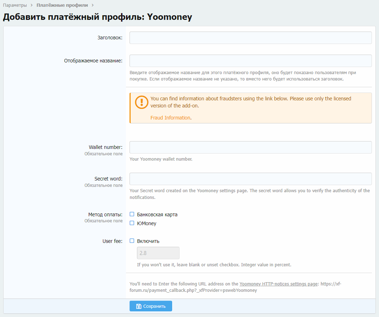The image size is (379, 317).
Task: Tick the ЮMoney payment method checkbox
Action: [x=132, y=223]
